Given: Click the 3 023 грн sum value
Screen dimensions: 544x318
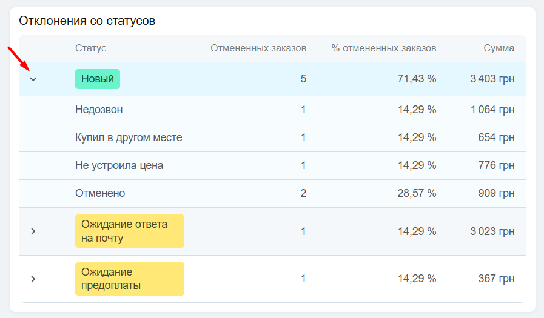Looking at the screenshot, I should [492, 231].
